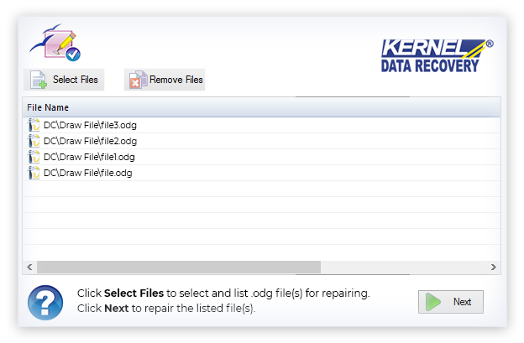Select the DC\Draw File\file3.odg row
The height and width of the screenshot is (343, 524).
coord(262,125)
